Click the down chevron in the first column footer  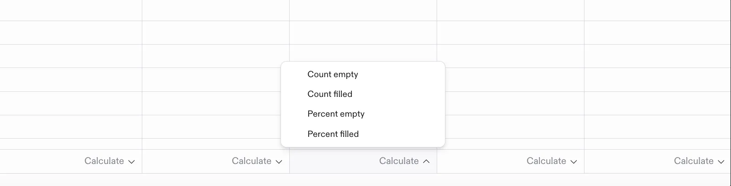pyautogui.click(x=132, y=162)
